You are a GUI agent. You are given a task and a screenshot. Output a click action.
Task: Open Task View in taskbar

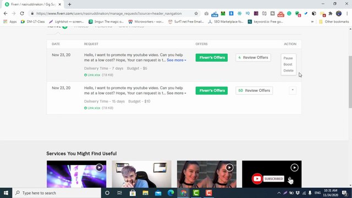click(120, 193)
